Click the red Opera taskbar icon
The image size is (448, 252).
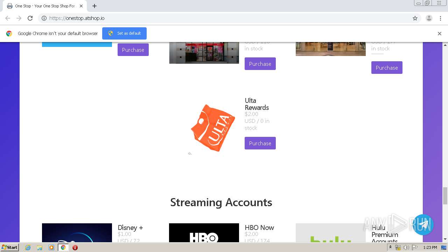click(75, 247)
